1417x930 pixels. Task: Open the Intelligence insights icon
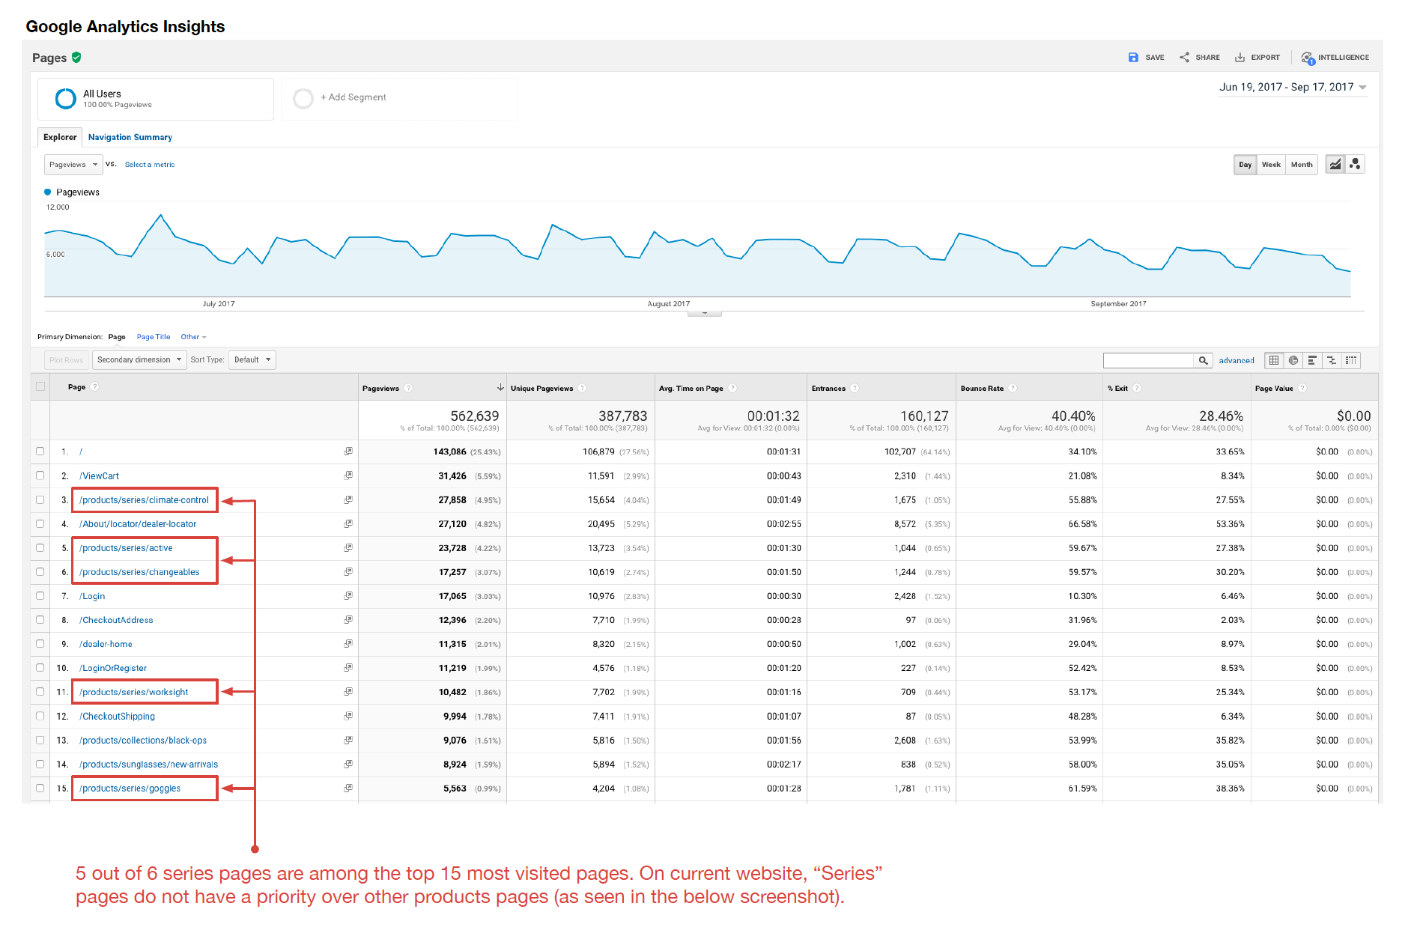tap(1308, 58)
